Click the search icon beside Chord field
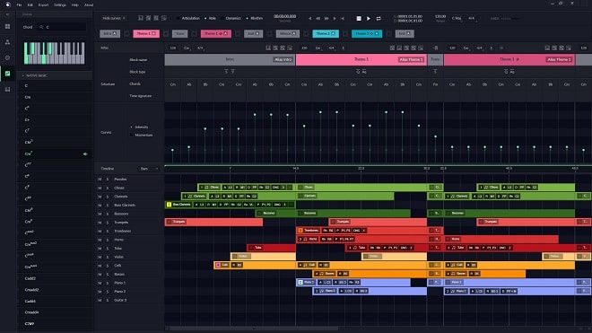 click(41, 27)
